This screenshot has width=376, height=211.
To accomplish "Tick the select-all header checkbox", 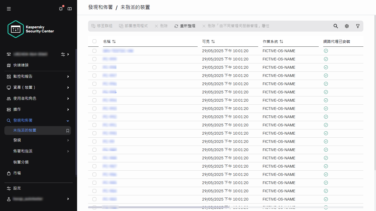I will point(94,41).
